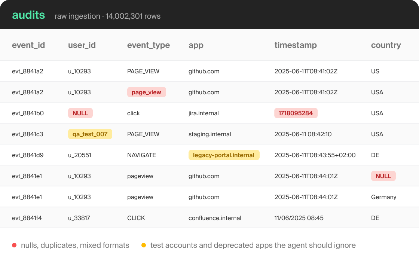Select the app column header
The image size is (419, 262).
(196, 45)
